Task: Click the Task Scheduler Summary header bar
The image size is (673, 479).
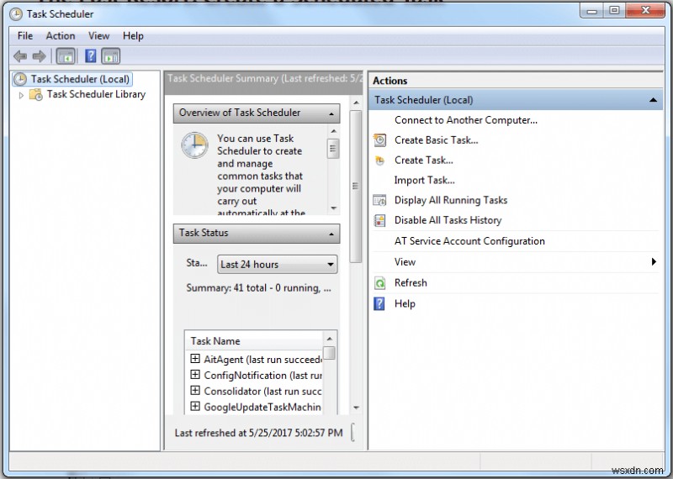Action: 263,82
